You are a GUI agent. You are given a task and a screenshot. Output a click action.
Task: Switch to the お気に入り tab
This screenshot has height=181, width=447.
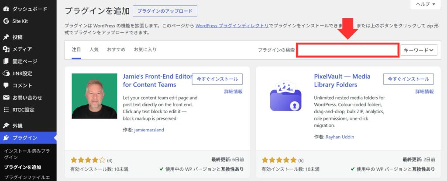coord(145,50)
